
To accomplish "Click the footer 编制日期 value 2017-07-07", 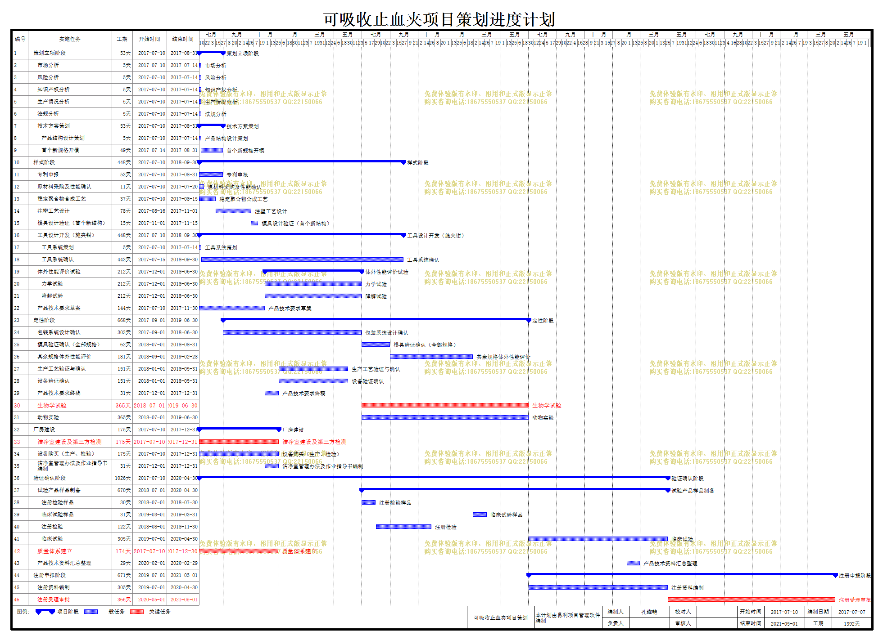I will pos(851,612).
